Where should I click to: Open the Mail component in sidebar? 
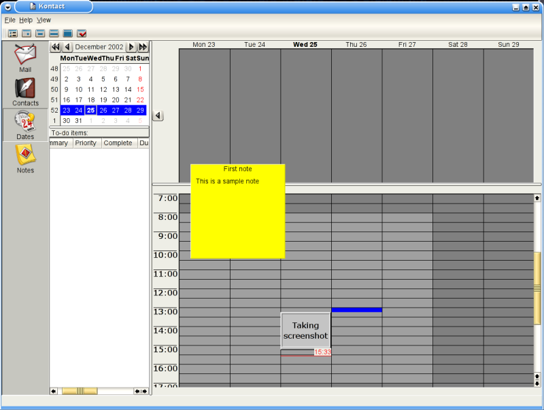pos(25,58)
